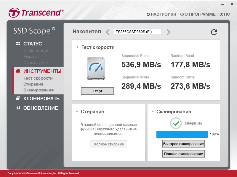Click the Накопител label
This screenshot has width=237, height=177.
[87, 32]
